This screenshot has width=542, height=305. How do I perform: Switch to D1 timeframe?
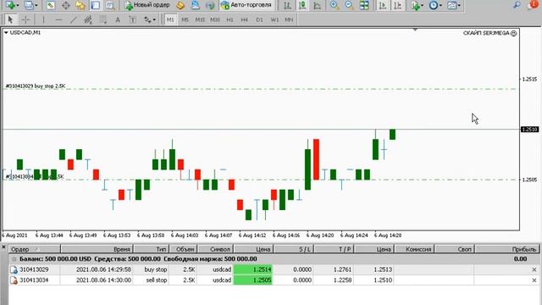coord(259,19)
